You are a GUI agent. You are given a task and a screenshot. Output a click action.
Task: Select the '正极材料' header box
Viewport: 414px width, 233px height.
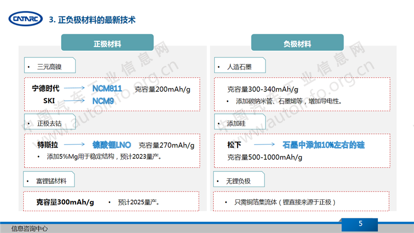pos(107,42)
